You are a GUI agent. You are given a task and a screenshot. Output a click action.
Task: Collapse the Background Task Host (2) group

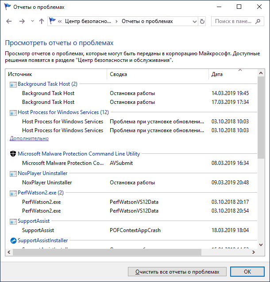(47, 84)
